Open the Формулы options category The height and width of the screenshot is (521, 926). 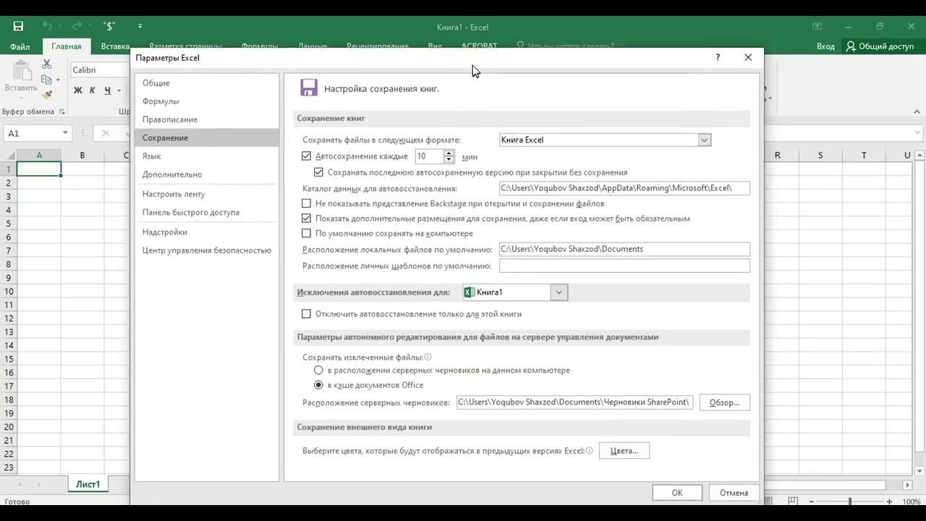(207, 101)
